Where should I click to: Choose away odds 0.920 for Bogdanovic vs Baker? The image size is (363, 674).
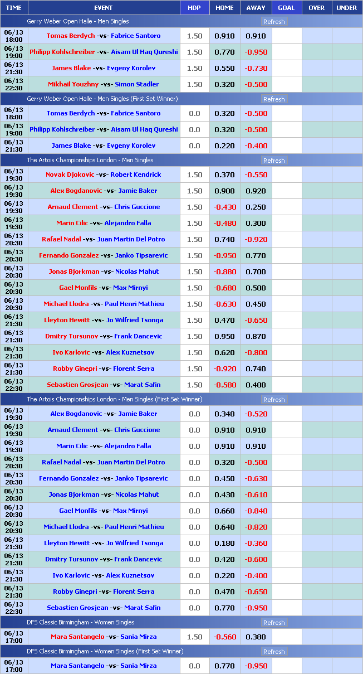(x=256, y=191)
